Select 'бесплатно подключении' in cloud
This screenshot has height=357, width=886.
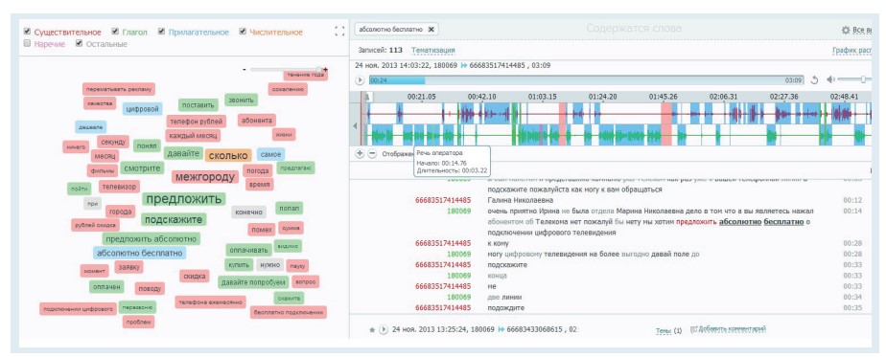tap(289, 312)
